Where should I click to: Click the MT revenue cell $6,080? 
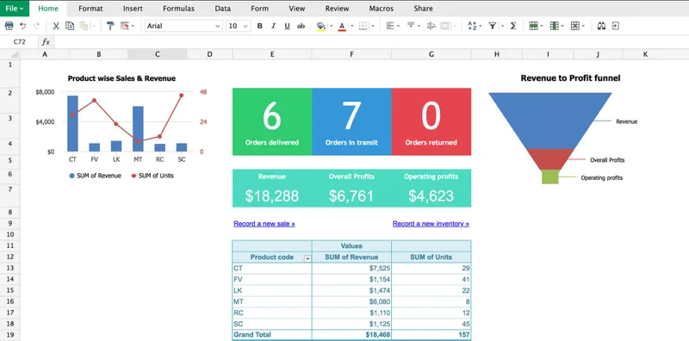pos(351,301)
